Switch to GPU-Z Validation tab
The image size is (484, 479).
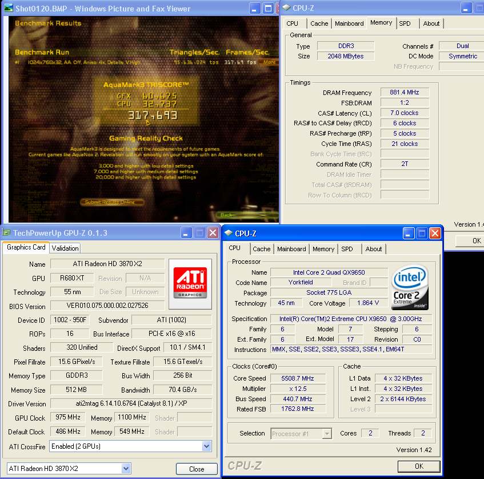pyautogui.click(x=65, y=248)
